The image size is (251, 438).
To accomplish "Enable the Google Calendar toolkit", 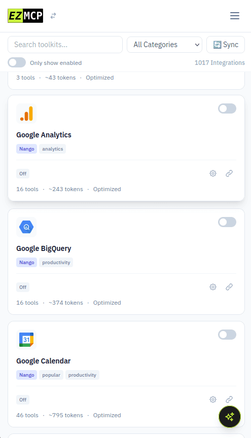I will click(x=227, y=335).
